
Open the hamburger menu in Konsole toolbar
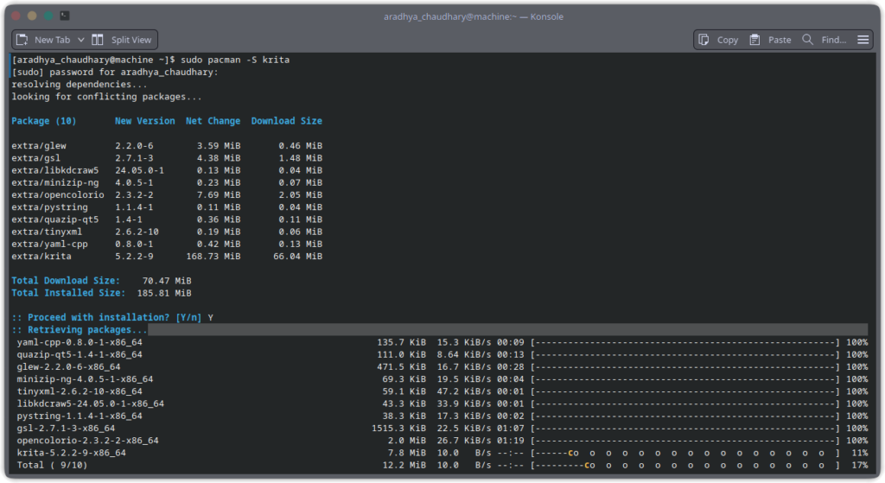coord(863,40)
